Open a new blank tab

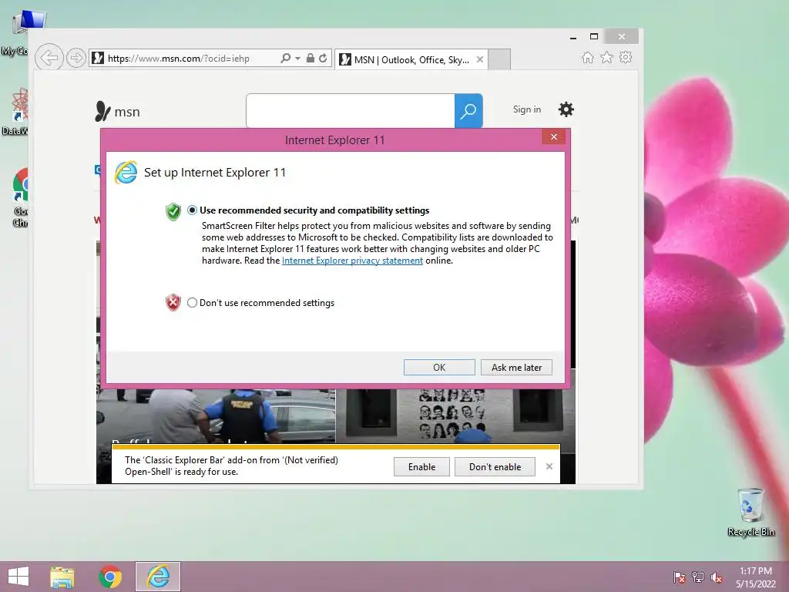(x=499, y=59)
